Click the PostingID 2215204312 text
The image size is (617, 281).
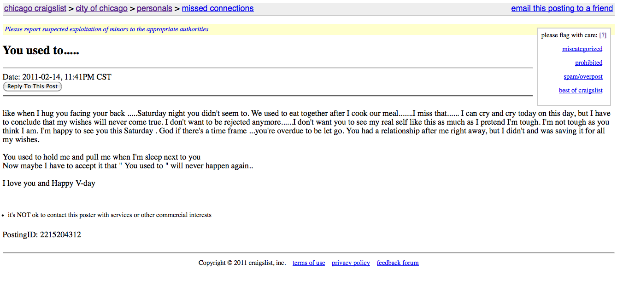[x=42, y=235]
